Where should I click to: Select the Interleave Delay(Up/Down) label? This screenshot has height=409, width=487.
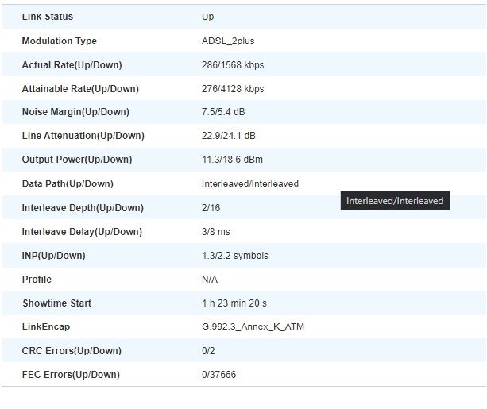coord(82,232)
